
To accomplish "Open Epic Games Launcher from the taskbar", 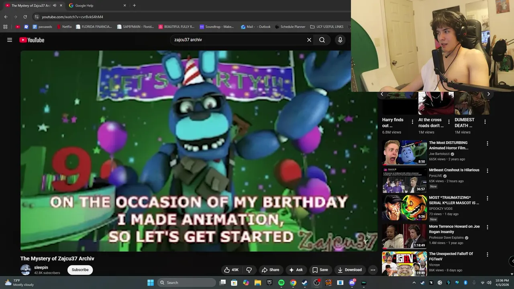I will tap(269, 283).
